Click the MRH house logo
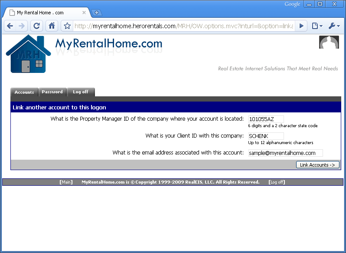Viewport: 346px width, 253px height. coord(28,54)
